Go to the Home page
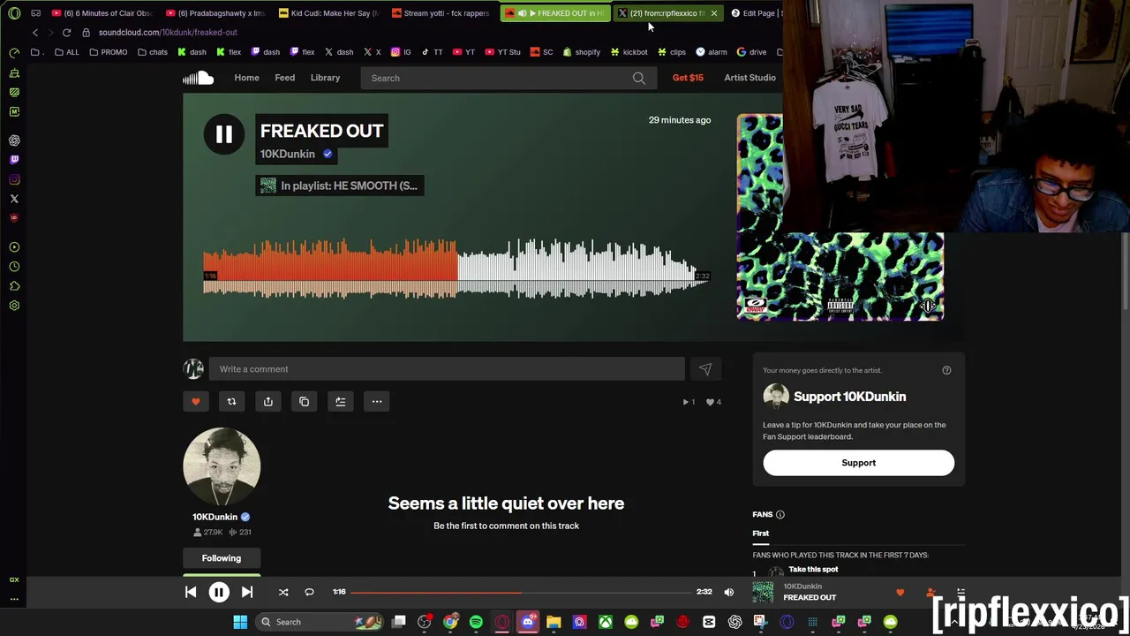 246,78
